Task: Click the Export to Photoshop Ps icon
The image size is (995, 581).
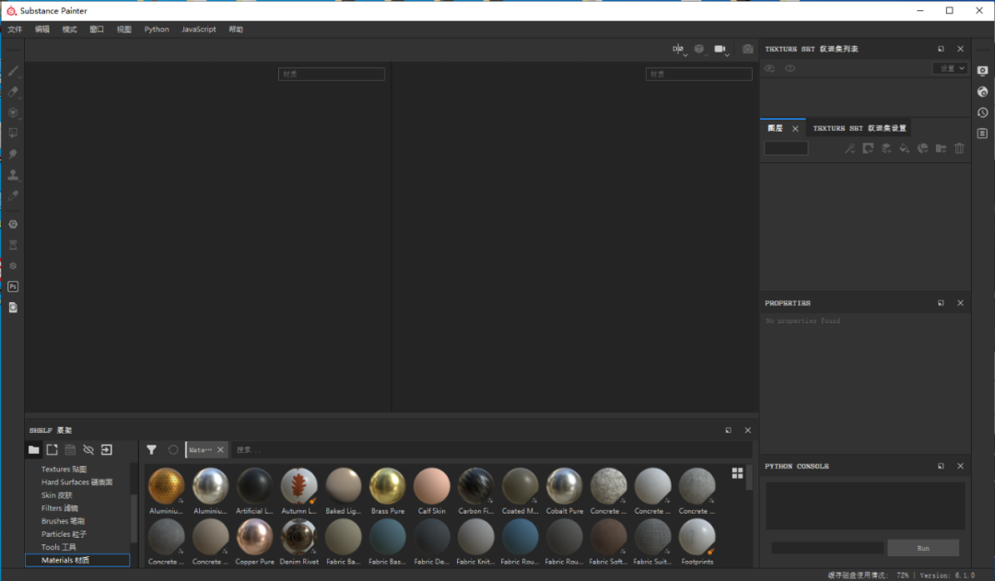Action: (13, 286)
